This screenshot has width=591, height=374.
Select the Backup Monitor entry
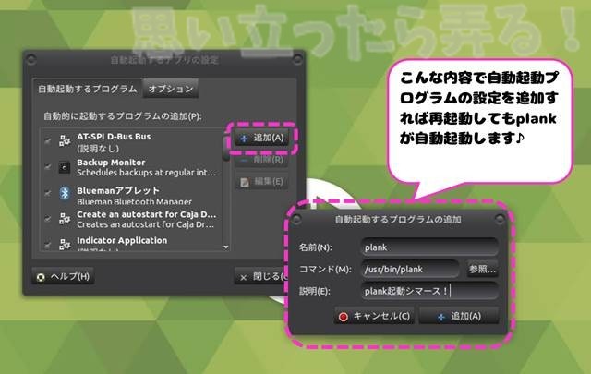(x=132, y=167)
